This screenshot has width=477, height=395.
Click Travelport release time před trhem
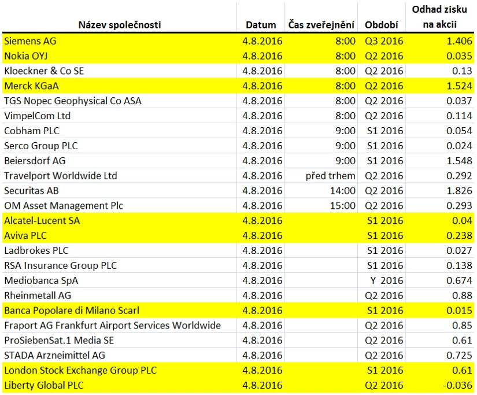tap(330, 176)
